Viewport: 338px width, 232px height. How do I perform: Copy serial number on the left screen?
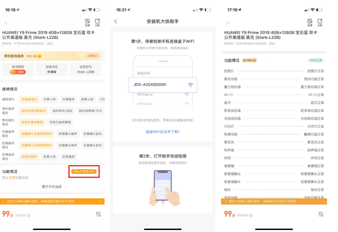pyautogui.click(x=50, y=43)
